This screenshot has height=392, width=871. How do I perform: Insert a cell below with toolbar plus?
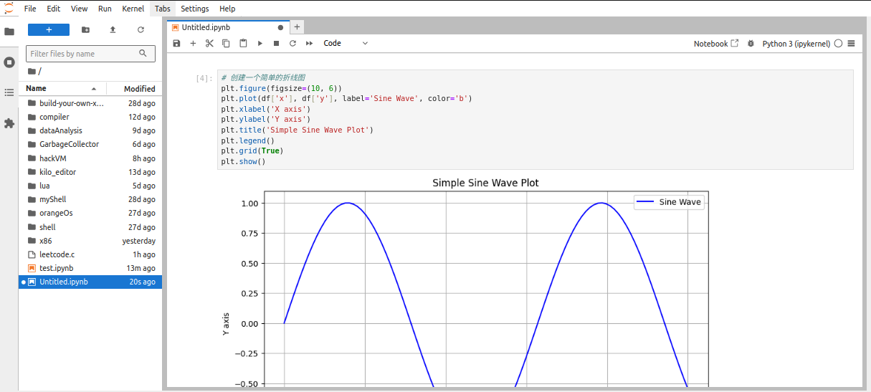coord(193,44)
